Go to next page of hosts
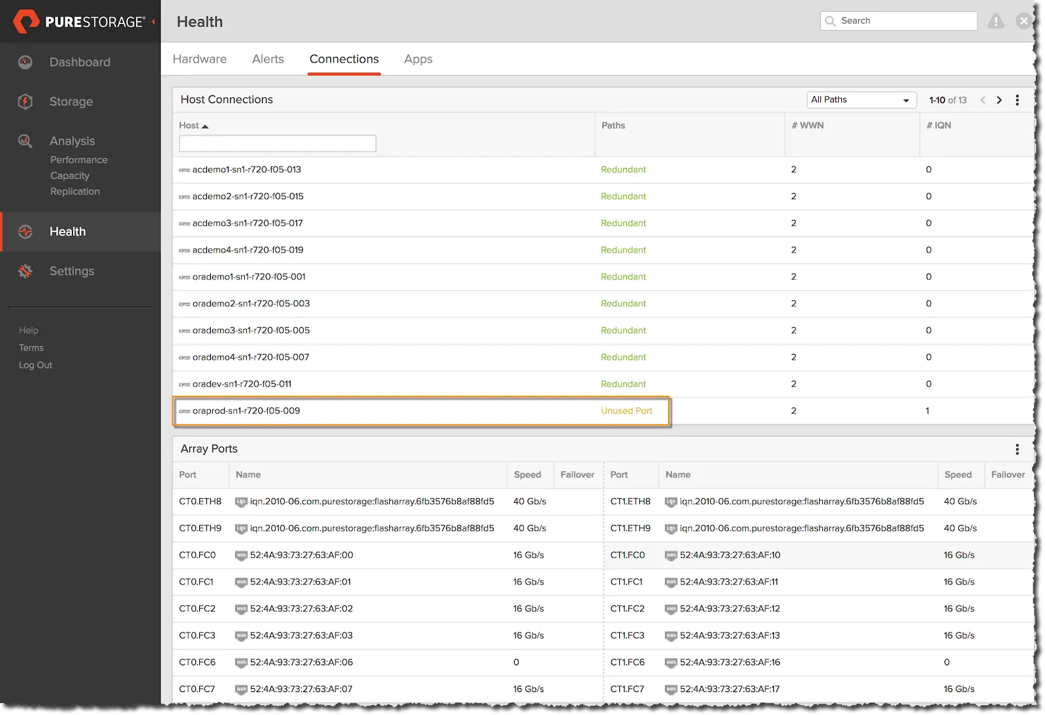Viewport: 1045px width, 715px height. click(999, 100)
